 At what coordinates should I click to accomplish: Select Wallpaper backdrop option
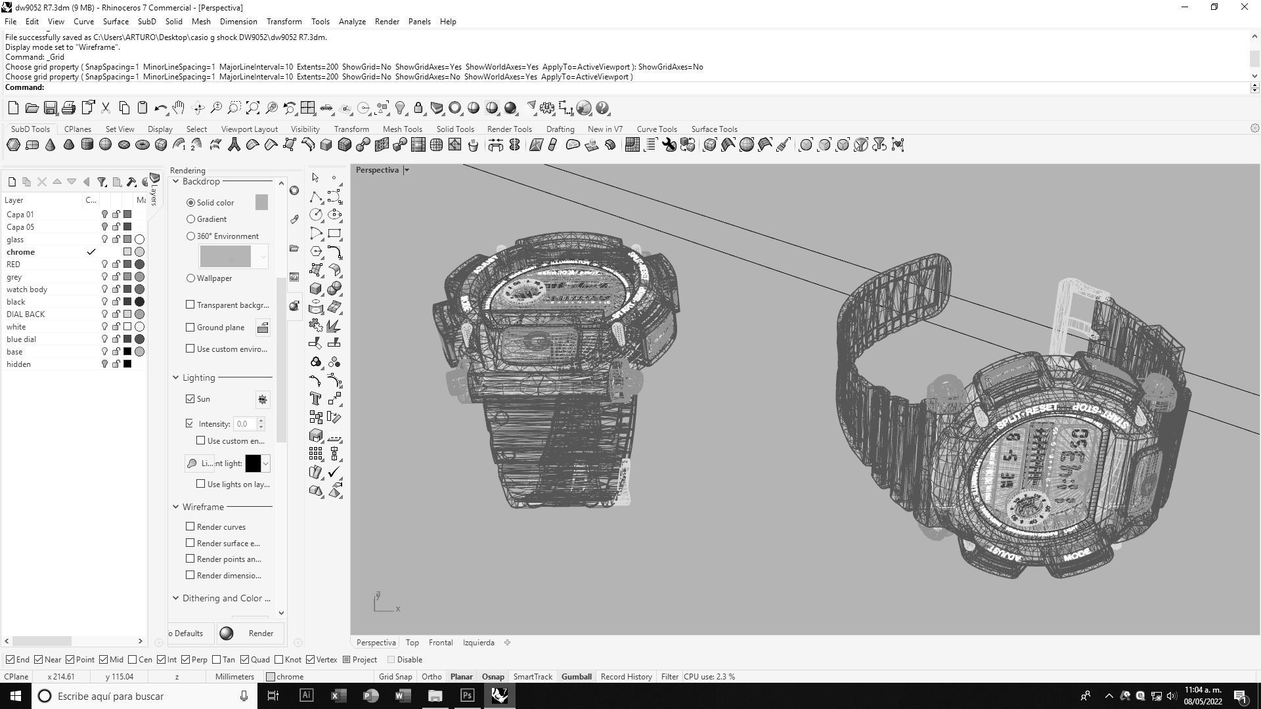coord(190,278)
